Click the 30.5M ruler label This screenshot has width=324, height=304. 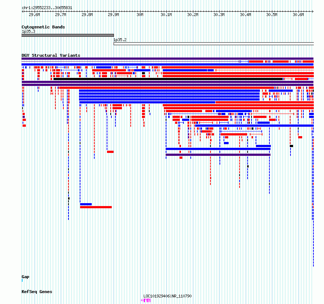coord(272,15)
